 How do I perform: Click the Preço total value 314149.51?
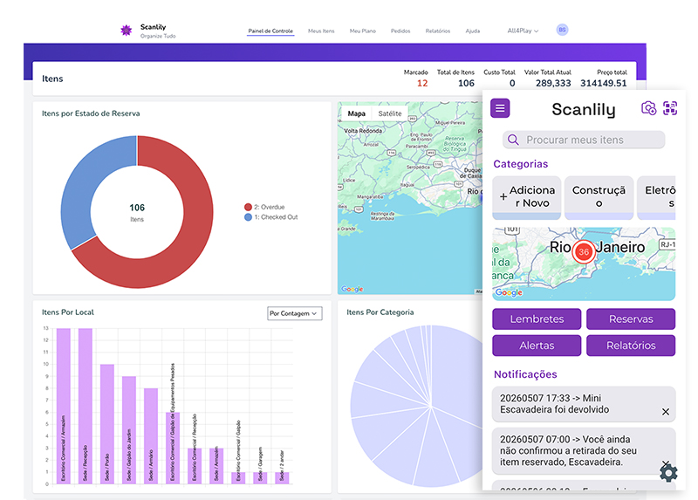point(603,83)
